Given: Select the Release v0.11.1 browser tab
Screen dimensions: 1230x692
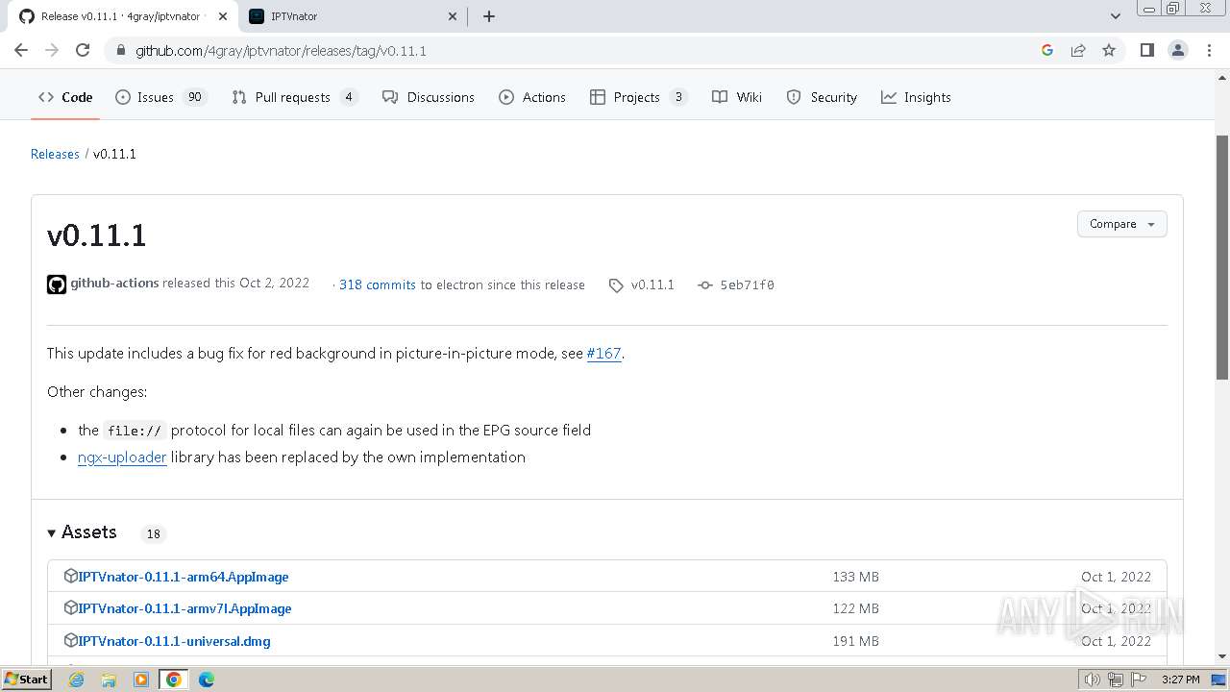Looking at the screenshot, I should point(122,16).
